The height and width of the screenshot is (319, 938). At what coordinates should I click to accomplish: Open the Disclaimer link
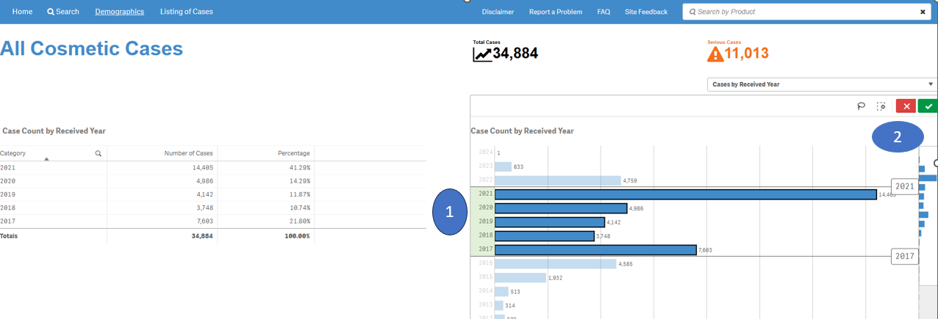pyautogui.click(x=498, y=12)
